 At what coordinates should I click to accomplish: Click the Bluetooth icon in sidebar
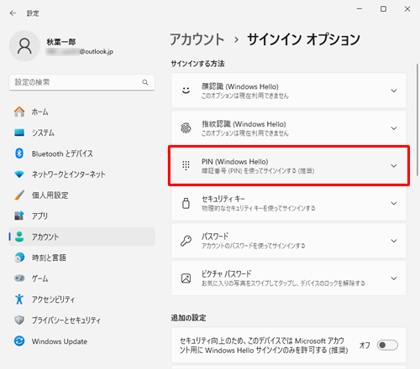pos(19,153)
